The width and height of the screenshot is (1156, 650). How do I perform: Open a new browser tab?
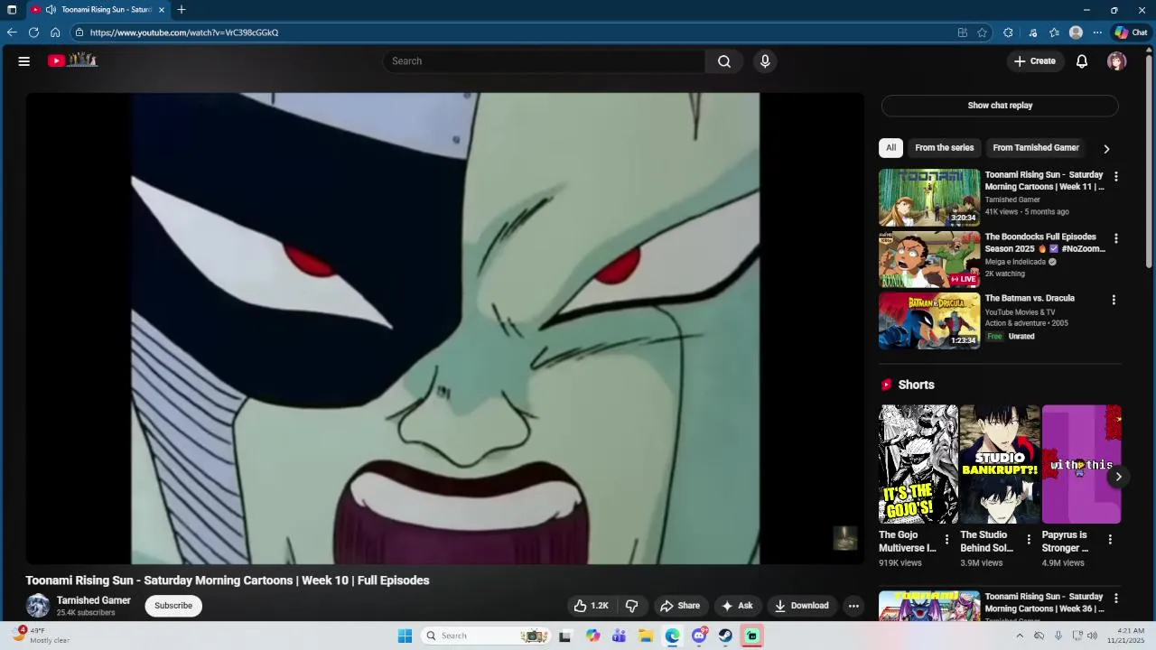point(182,10)
